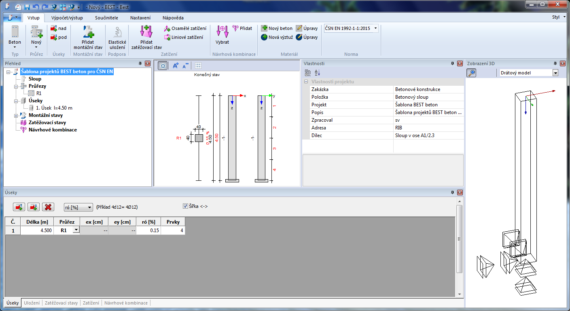This screenshot has height=311, width=570.
Task: Edit the Dílec value Sloup v ose A1/2.3
Action: click(428, 135)
